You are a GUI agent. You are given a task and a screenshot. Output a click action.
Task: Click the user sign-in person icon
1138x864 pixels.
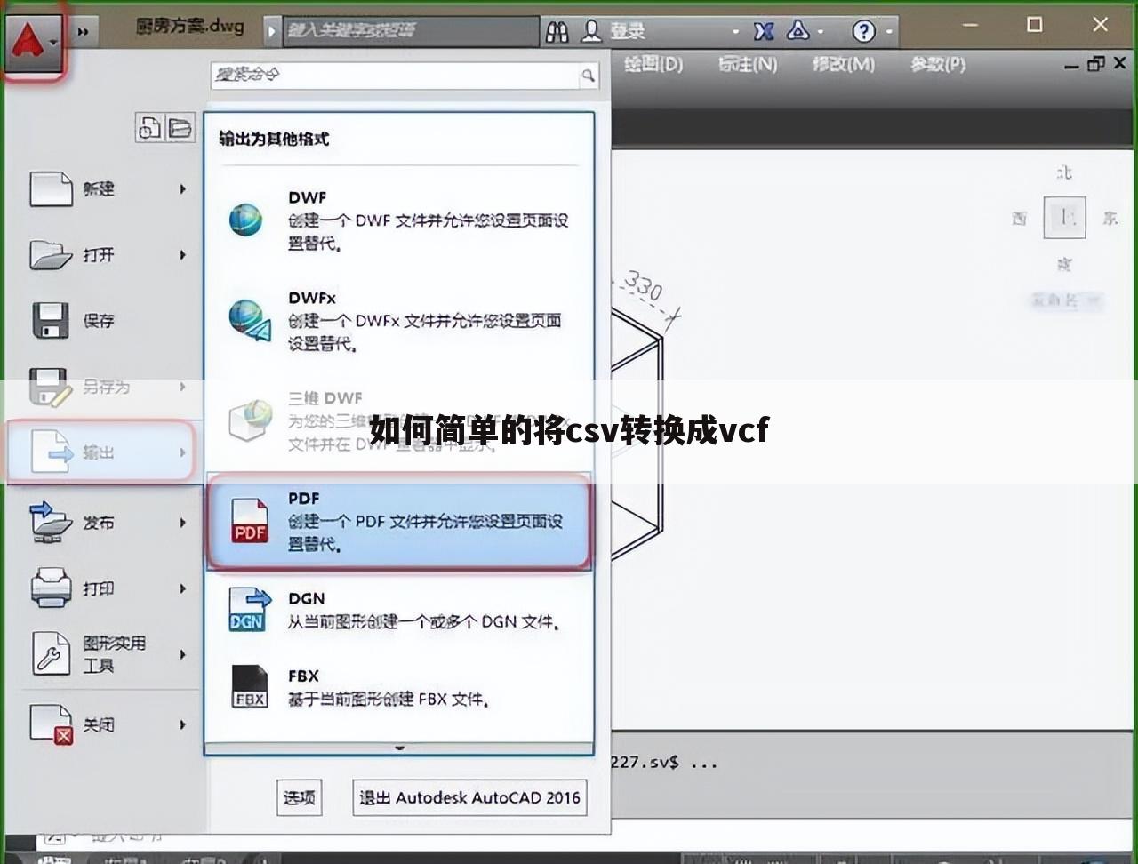point(591,32)
